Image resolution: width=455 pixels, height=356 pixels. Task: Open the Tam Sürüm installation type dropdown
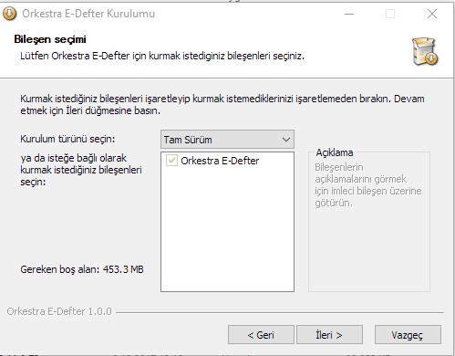click(x=227, y=140)
